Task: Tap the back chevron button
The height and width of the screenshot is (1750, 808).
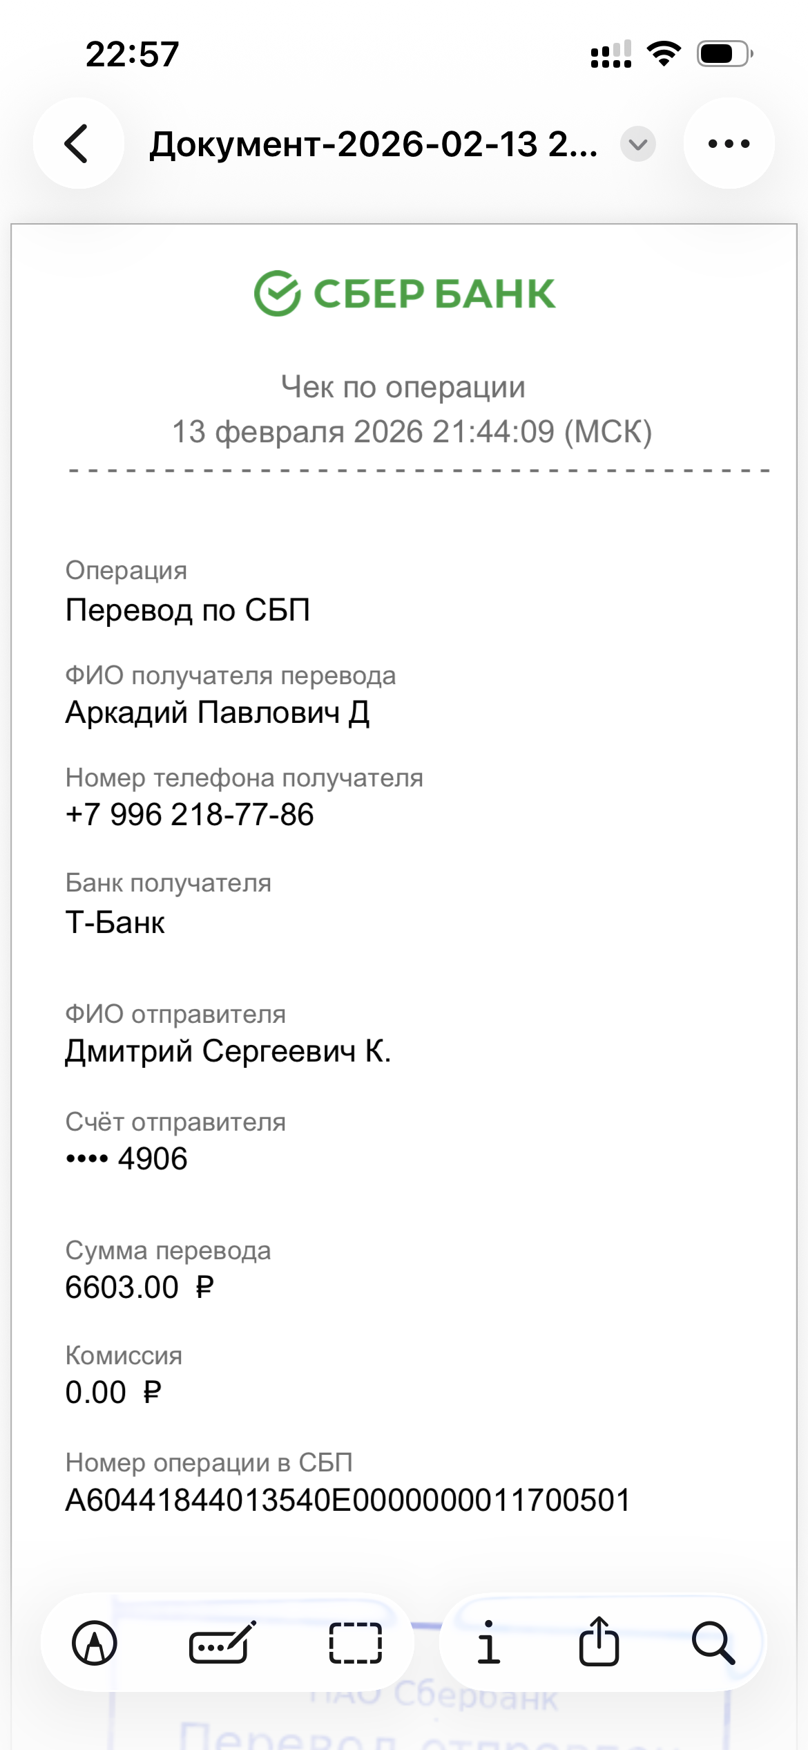Action: tap(78, 144)
